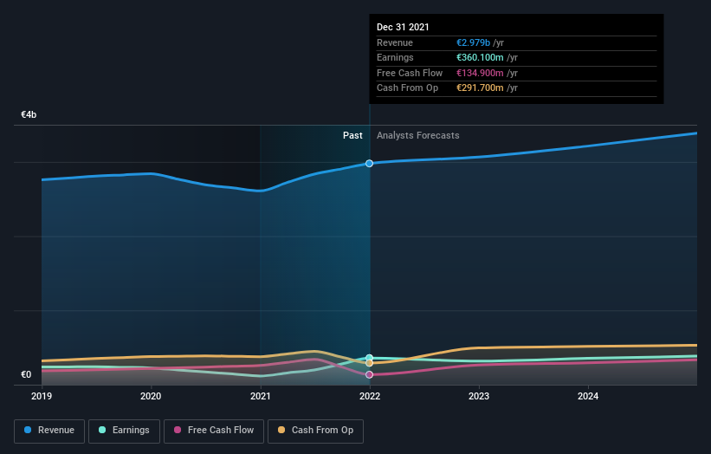Click the 2024 axis label

coord(588,397)
